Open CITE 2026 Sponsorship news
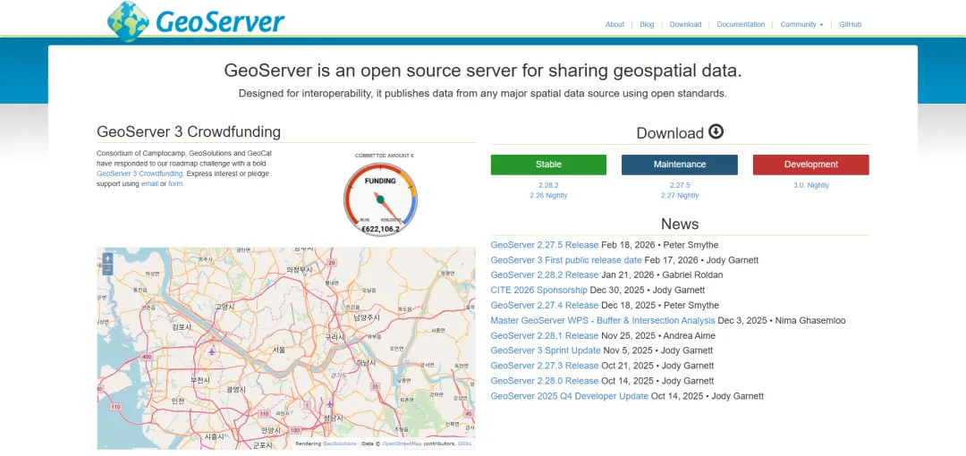 (x=539, y=290)
